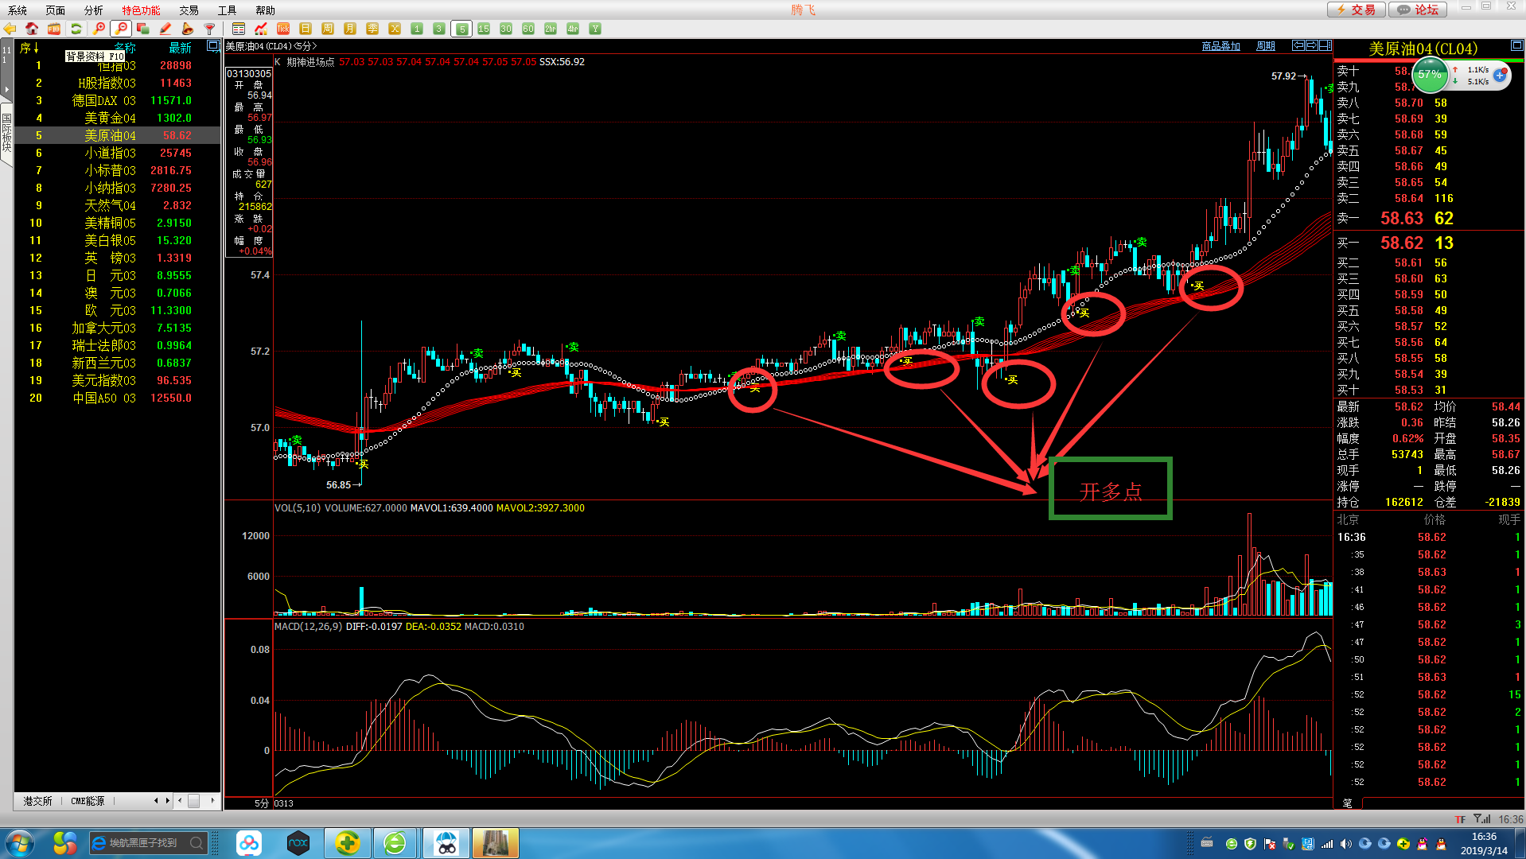
Task: Open the 帮助 menu
Action: point(266,10)
